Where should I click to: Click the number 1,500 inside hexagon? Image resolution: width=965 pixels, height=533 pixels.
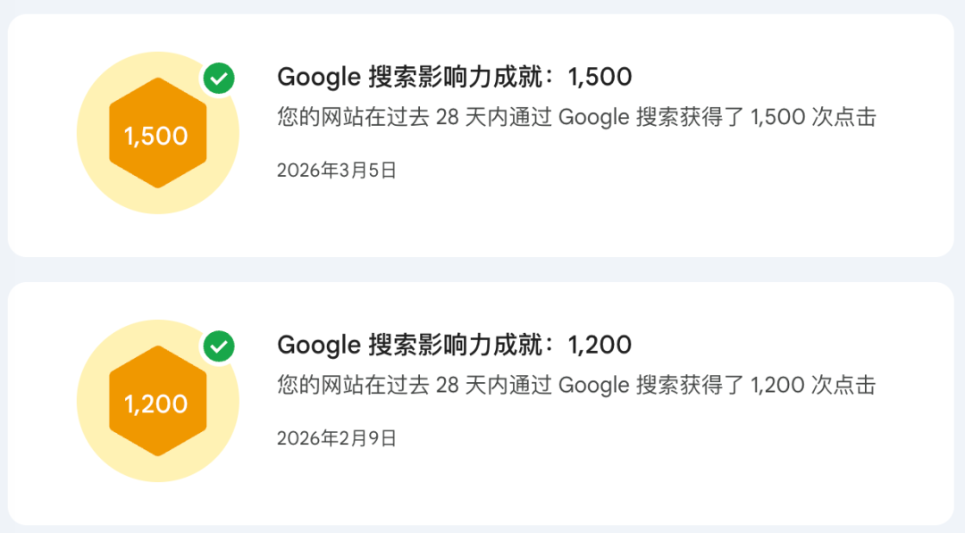pos(155,136)
